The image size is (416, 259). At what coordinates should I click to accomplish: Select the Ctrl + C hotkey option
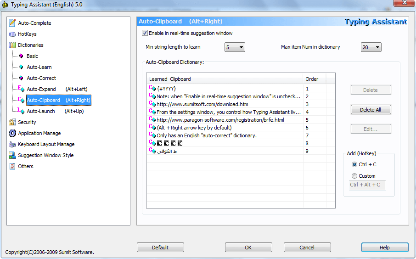coord(354,164)
